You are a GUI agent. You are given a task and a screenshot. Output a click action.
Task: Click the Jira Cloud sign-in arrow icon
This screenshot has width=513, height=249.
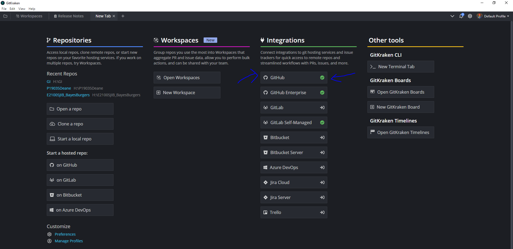[322, 182]
